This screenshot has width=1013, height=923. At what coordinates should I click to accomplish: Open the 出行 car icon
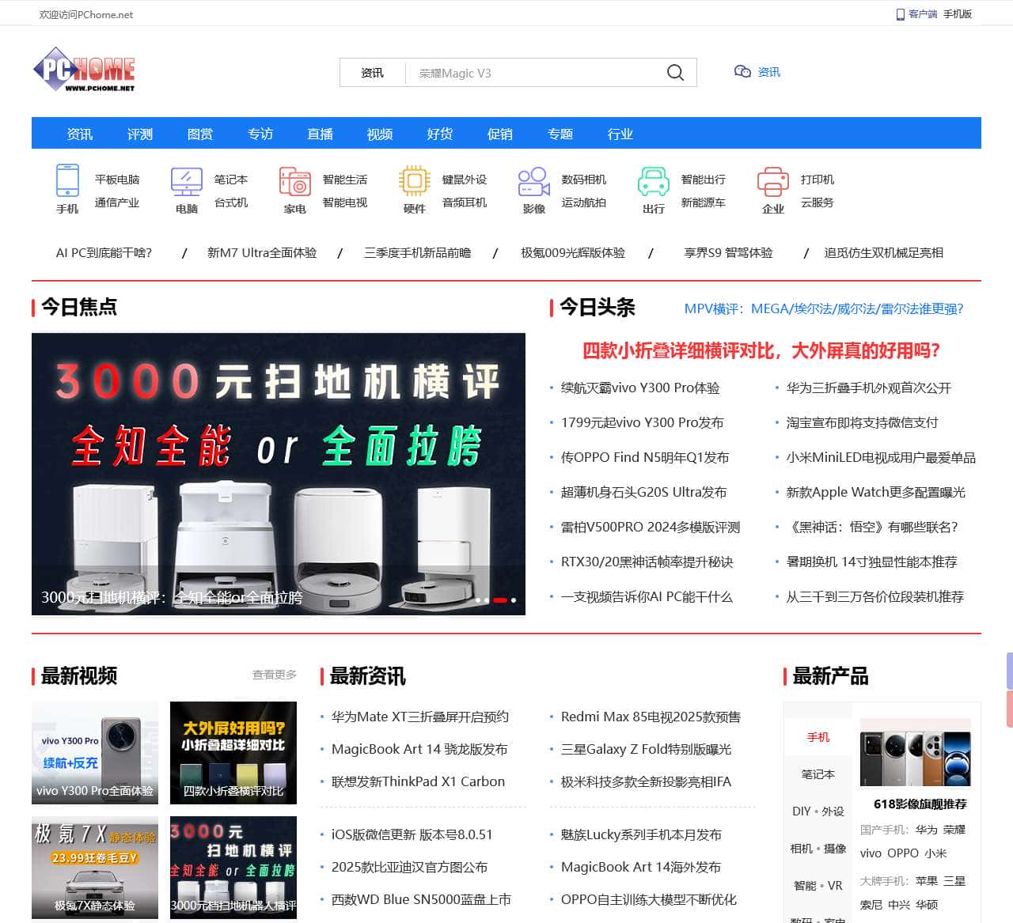pos(653,180)
